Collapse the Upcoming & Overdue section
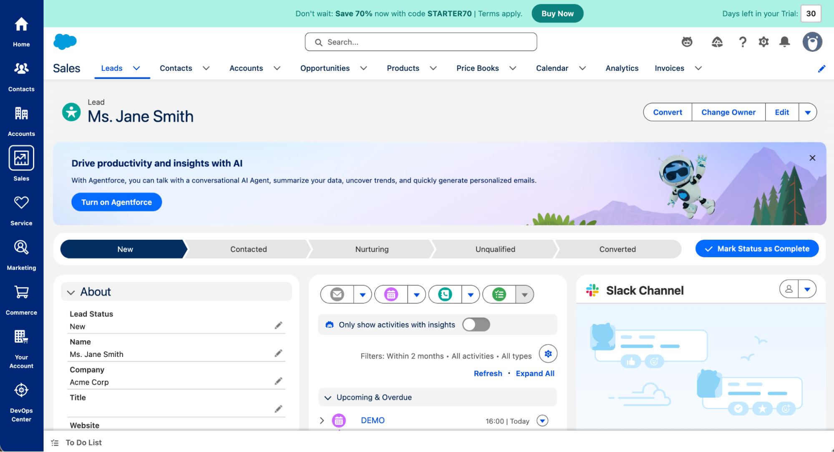Viewport: 834px width, 452px height. point(328,398)
